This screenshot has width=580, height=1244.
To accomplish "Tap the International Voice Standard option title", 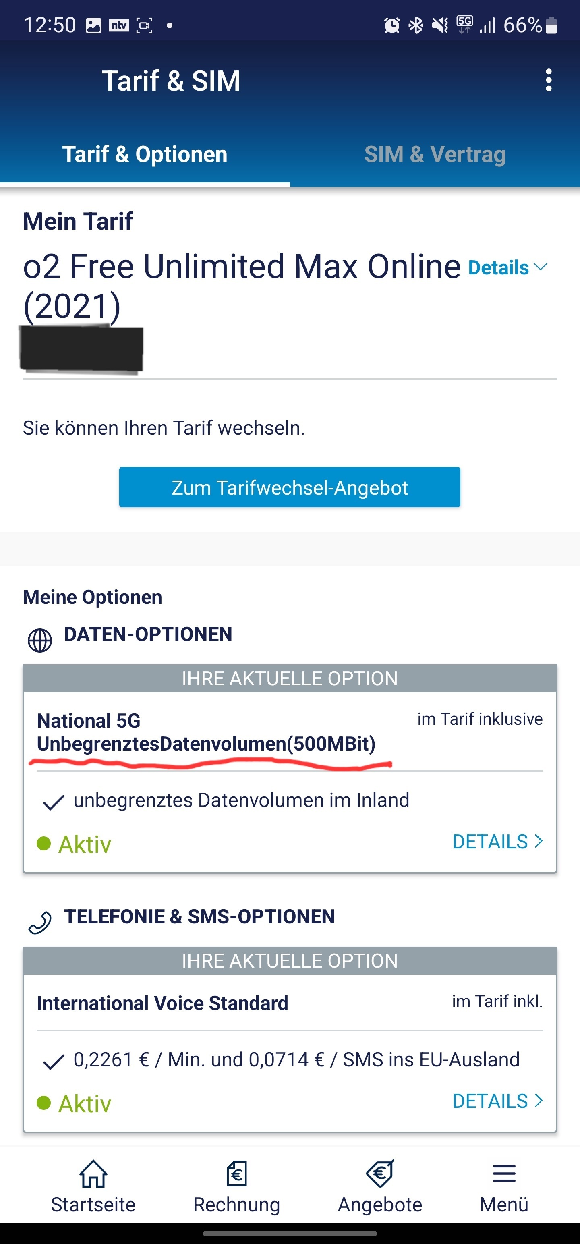I will pyautogui.click(x=162, y=1003).
